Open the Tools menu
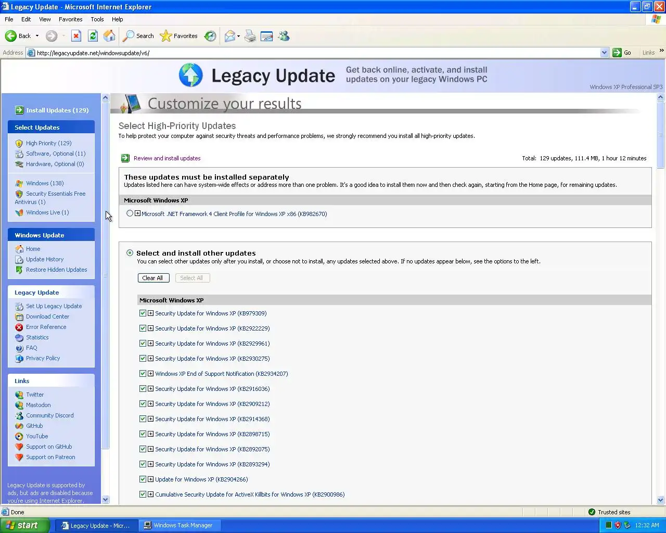Viewport: 666px width, 533px height. tap(97, 19)
